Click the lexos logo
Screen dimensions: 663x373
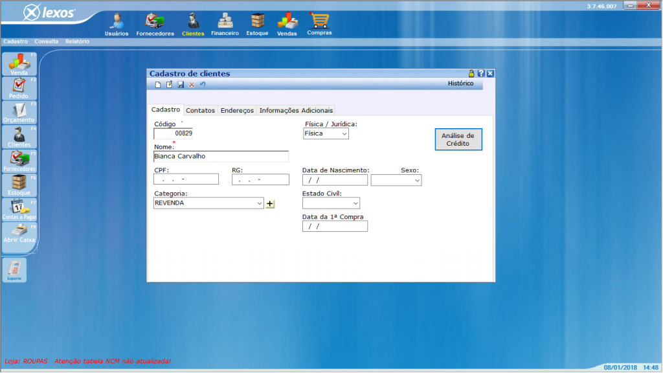point(49,13)
